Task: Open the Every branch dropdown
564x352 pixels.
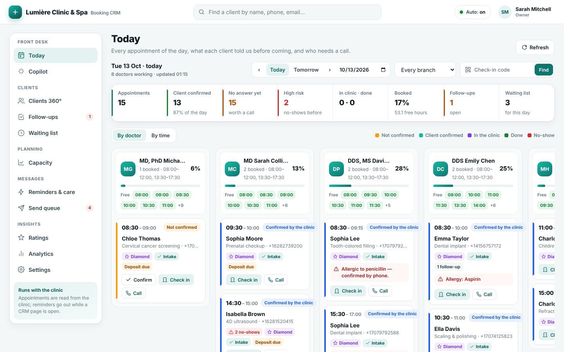Action: click(x=425, y=70)
